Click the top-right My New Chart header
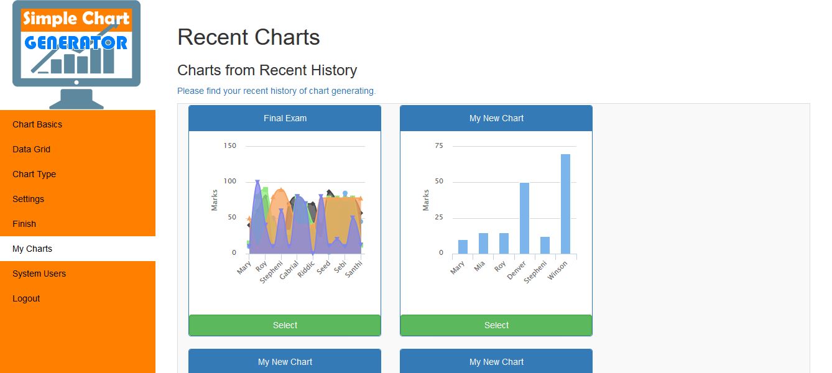The height and width of the screenshot is (373, 832). point(496,118)
